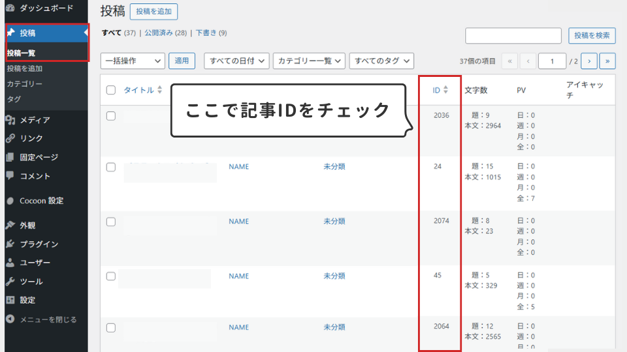Screen dimensions: 627x352
Task: Click the collapse arrow icon beside メニューを閉じる
Action: point(10,319)
